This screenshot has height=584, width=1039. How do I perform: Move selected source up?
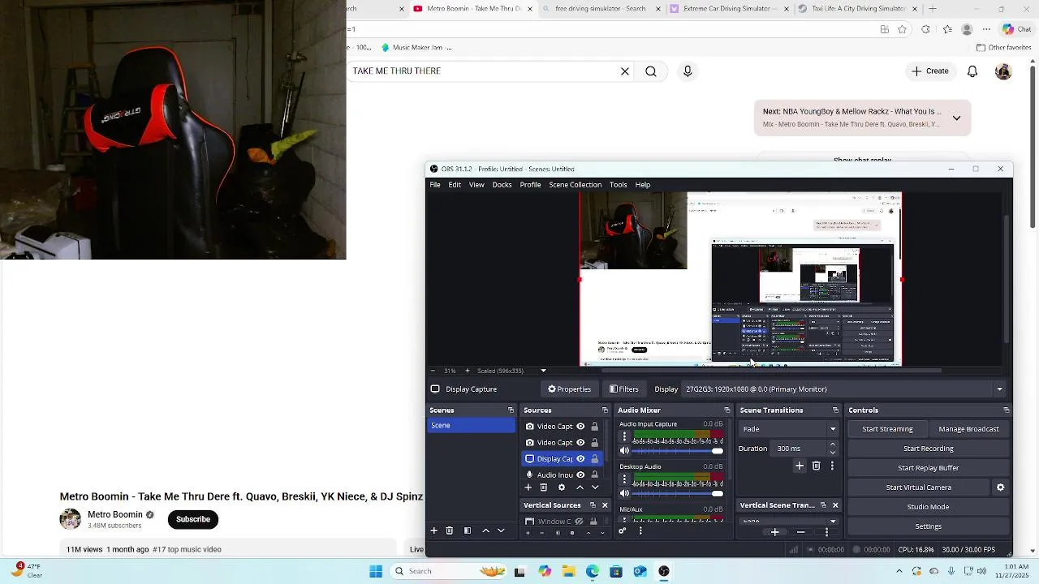point(580,487)
